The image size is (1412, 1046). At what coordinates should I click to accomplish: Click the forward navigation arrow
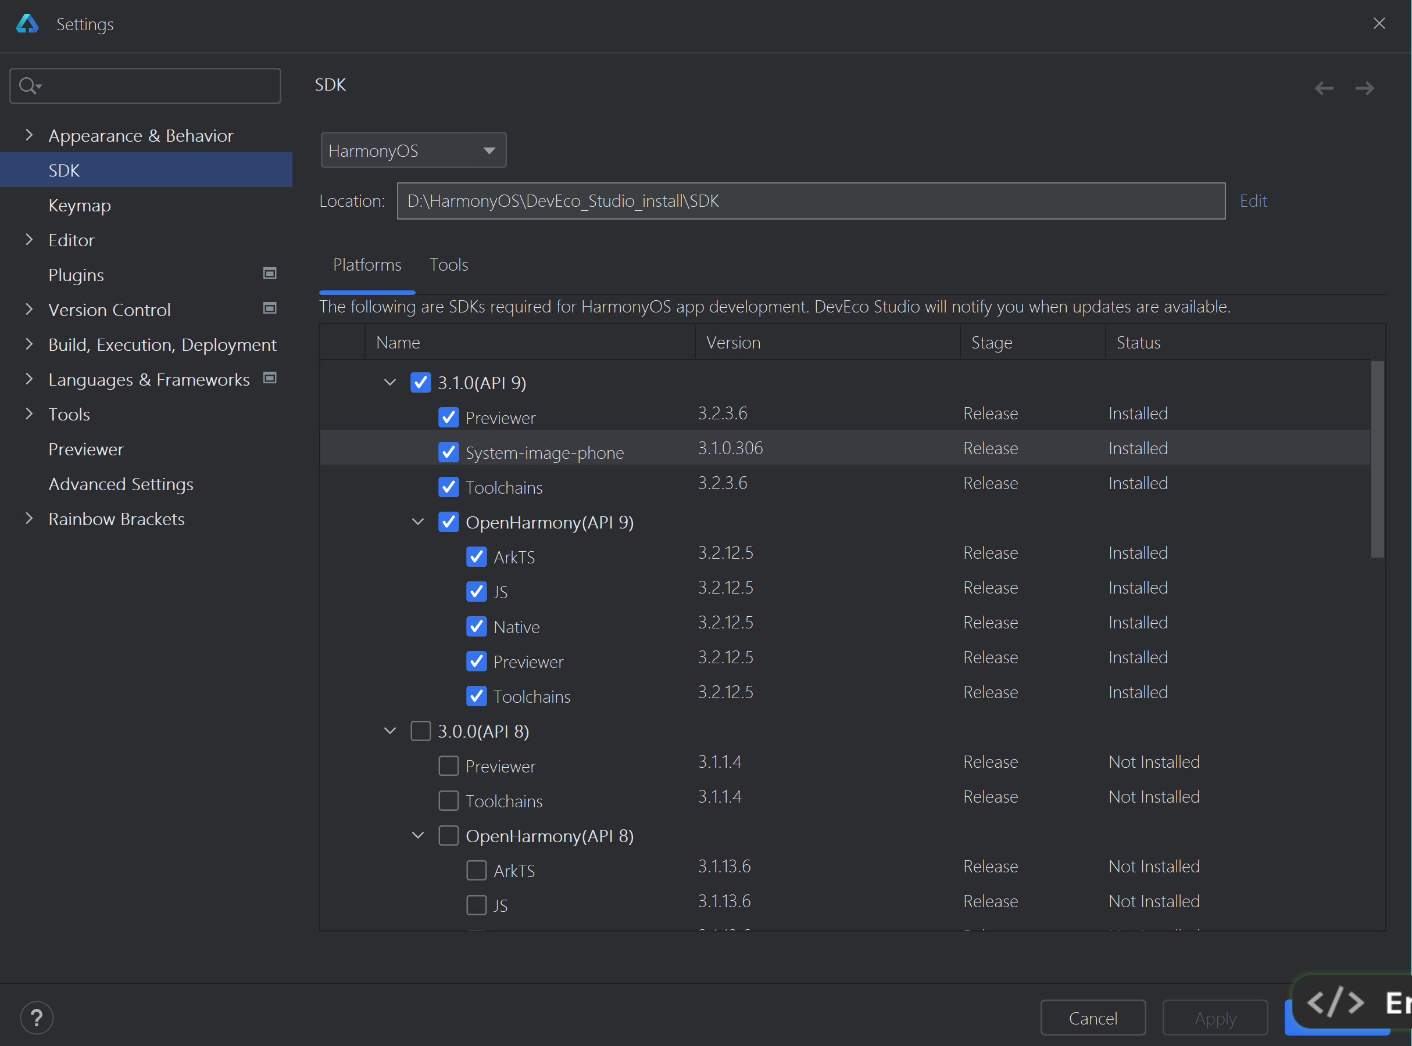point(1364,88)
